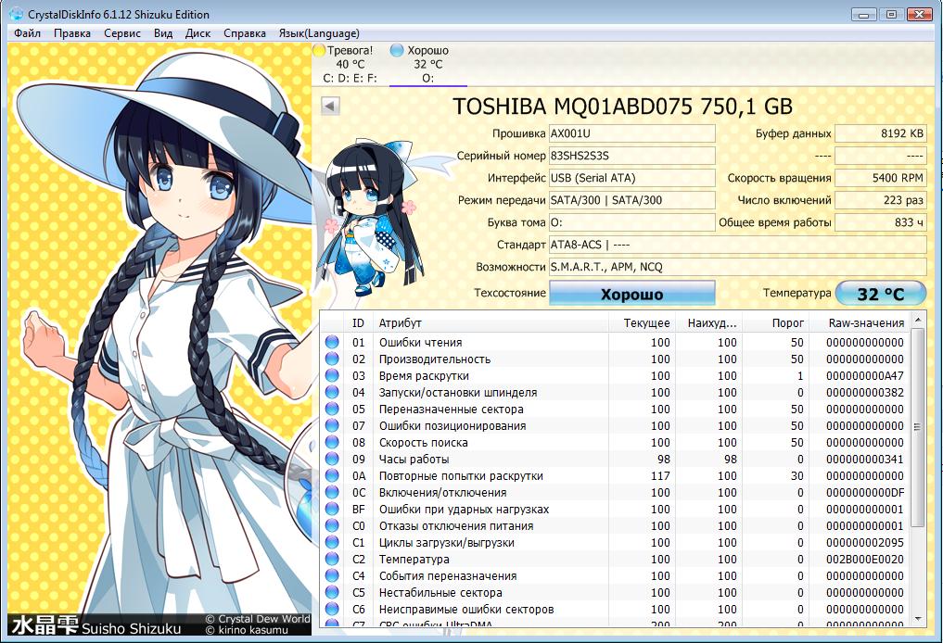Click the Возможности field S.M.A.R.T., APM, NCQ
The image size is (943, 643).
tap(738, 267)
